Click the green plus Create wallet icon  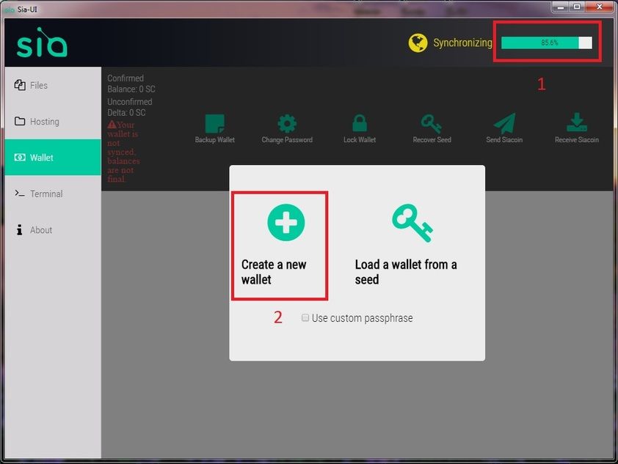click(x=286, y=222)
